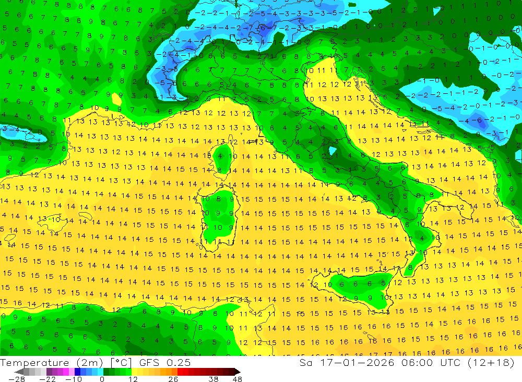Click the '0' legend scale label
The height and width of the screenshot is (382, 522).
tap(102, 379)
